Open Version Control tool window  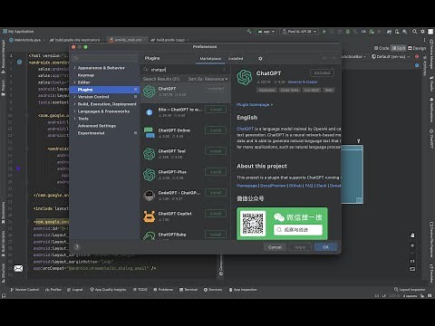pyautogui.click(x=24, y=290)
